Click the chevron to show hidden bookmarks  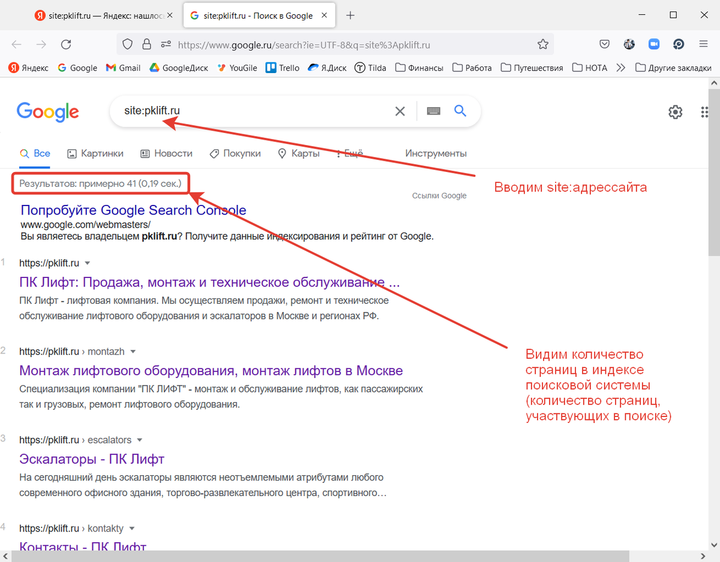click(x=620, y=68)
